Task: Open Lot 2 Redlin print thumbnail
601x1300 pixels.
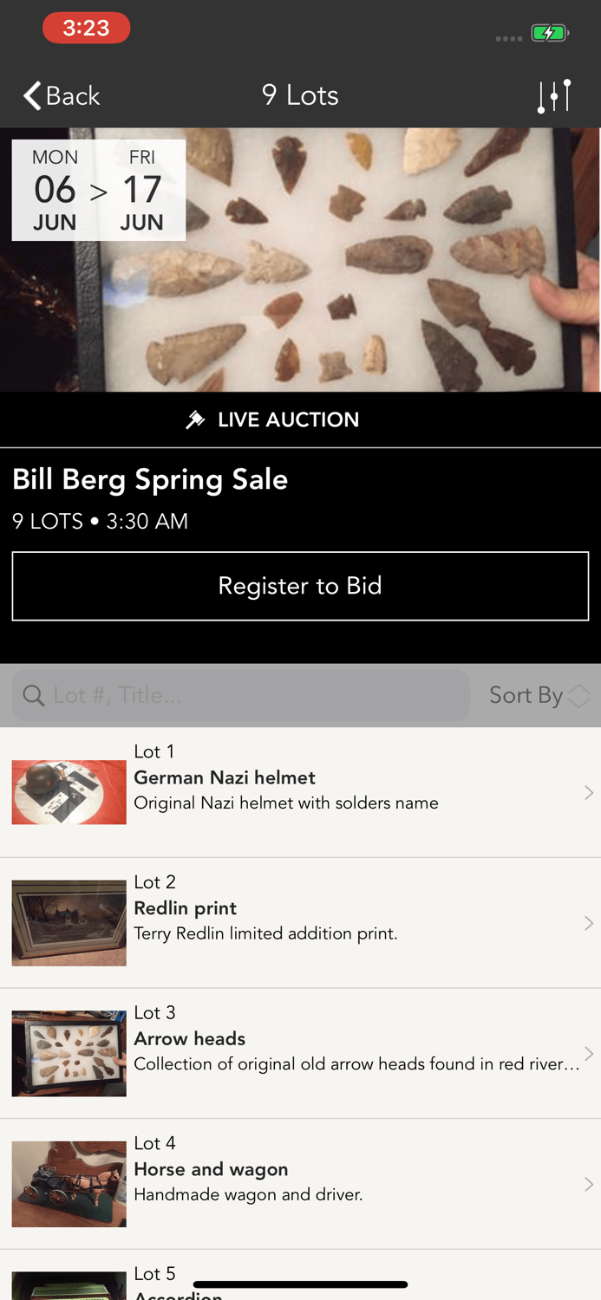Action: click(x=69, y=922)
